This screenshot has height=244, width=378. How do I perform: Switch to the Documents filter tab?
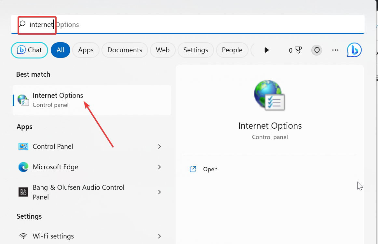click(125, 50)
